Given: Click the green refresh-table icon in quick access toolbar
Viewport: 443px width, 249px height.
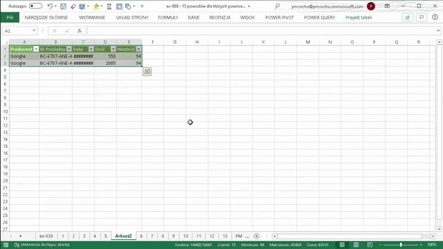Looking at the screenshot, I should 63,6.
